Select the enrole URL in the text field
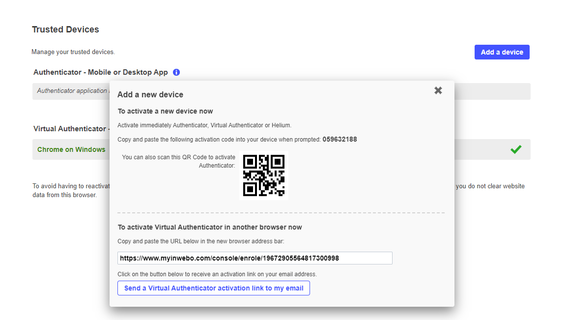Viewport: 566px width, 320px height. pyautogui.click(x=255, y=258)
